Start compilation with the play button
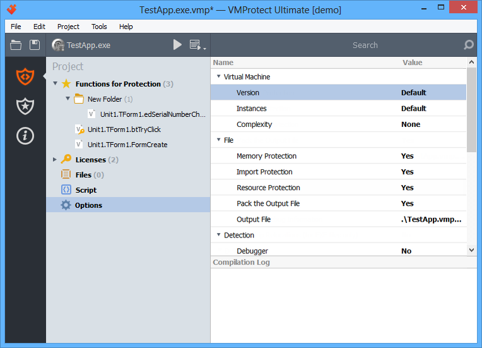This screenshot has height=348, width=482. (177, 45)
